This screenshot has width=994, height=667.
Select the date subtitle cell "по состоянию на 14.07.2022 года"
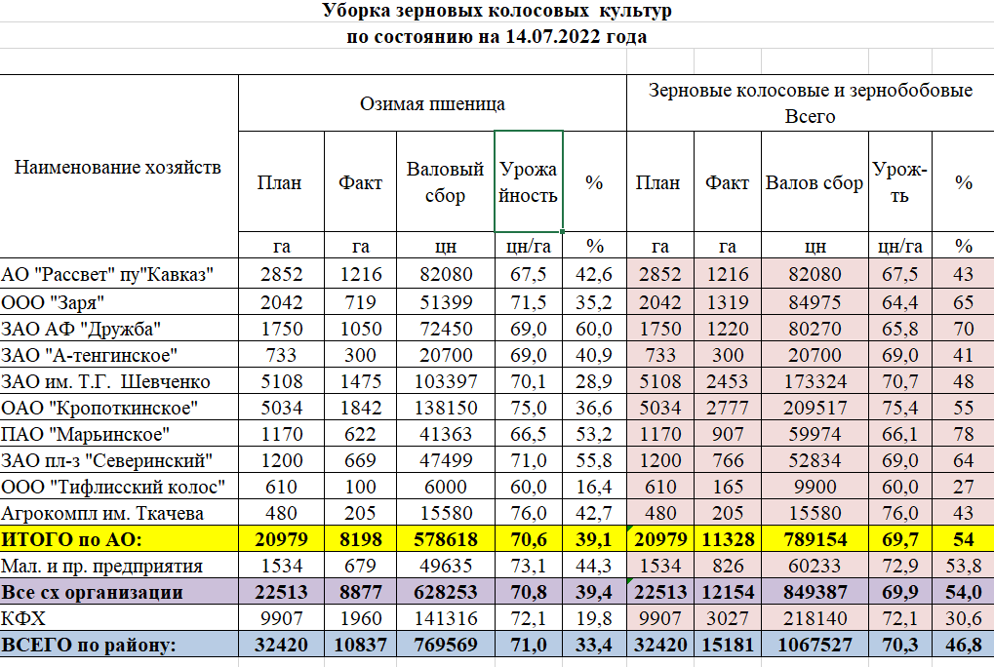[x=497, y=37]
